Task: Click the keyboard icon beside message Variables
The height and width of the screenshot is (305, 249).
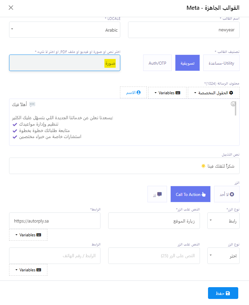Action: pos(178,93)
